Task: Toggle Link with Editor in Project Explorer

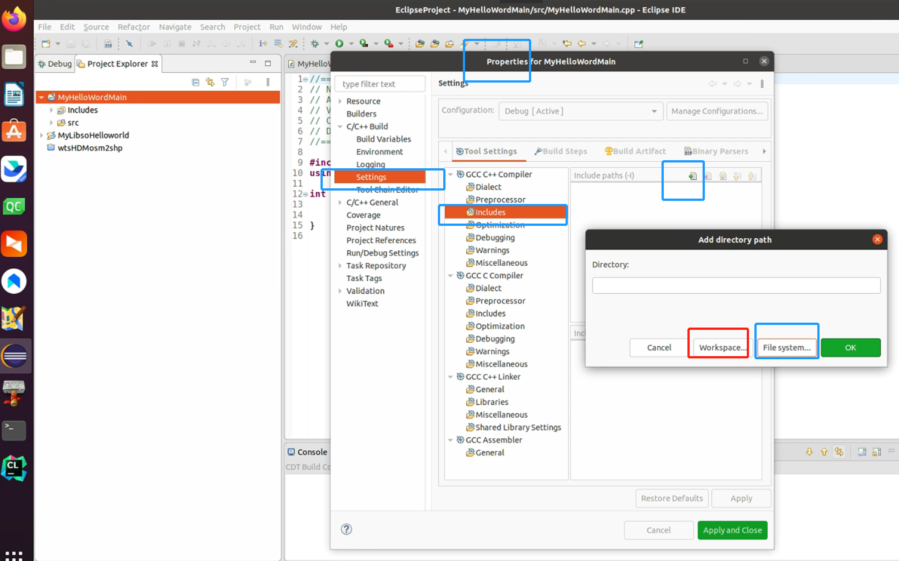Action: [x=210, y=82]
